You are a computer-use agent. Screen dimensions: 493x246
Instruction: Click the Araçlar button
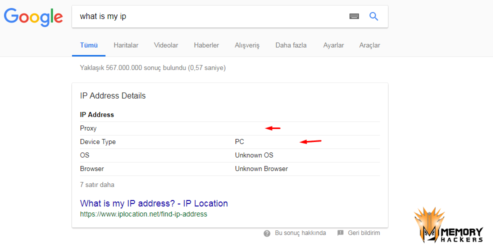pyautogui.click(x=370, y=45)
